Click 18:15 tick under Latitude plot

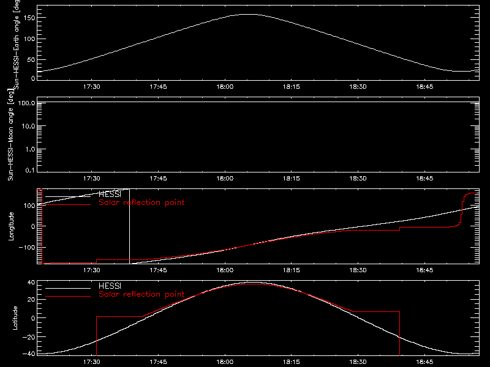tap(292, 362)
